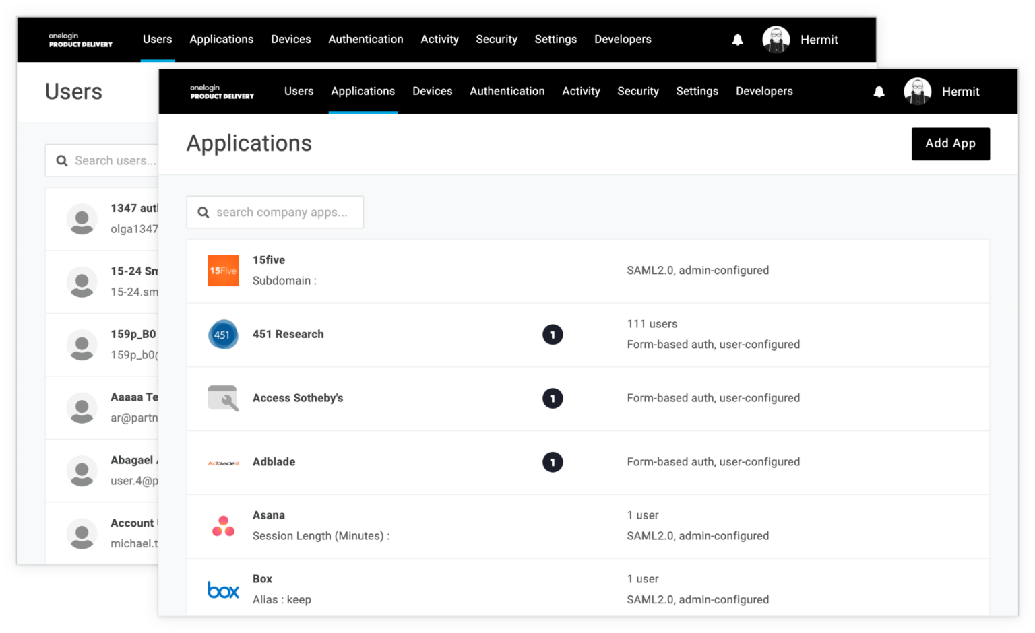Click the 15five application icon
This screenshot has height=633, width=1035.
[x=223, y=270]
